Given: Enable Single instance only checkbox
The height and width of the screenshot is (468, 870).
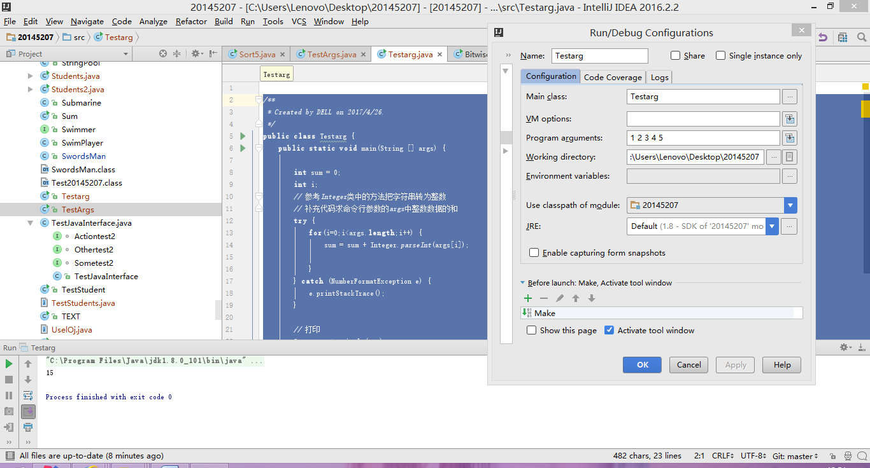Looking at the screenshot, I should pyautogui.click(x=721, y=55).
